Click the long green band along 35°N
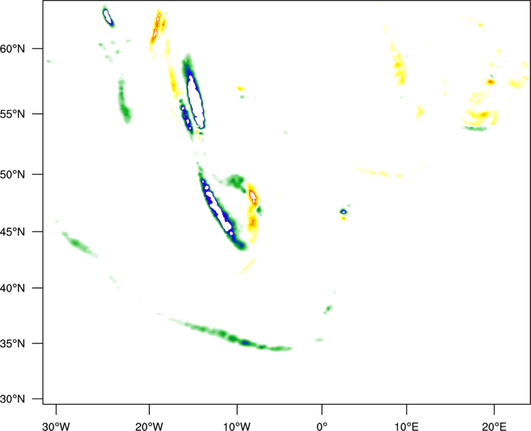 [230, 335]
